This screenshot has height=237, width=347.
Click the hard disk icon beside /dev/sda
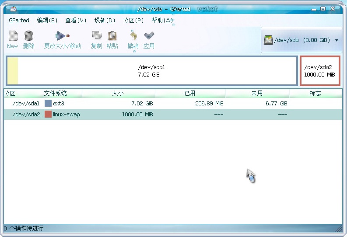(x=268, y=40)
